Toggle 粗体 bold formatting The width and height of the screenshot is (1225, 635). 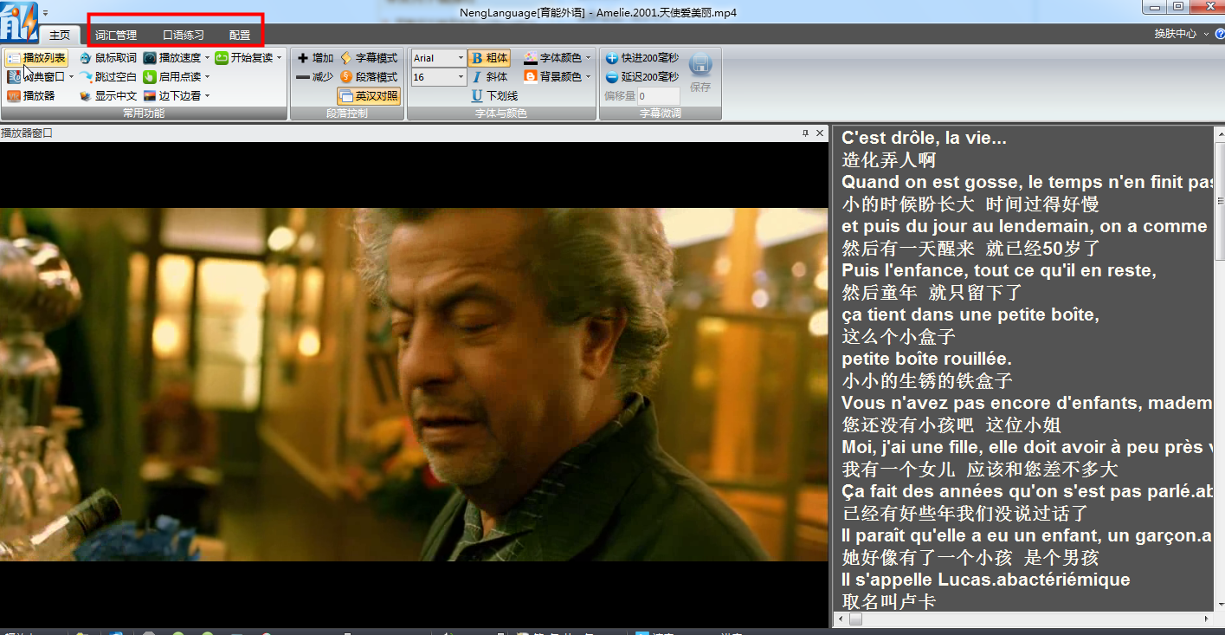489,58
